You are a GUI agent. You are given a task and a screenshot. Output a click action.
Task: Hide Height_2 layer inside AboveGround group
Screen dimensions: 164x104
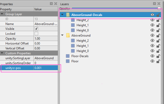tap(152, 40)
